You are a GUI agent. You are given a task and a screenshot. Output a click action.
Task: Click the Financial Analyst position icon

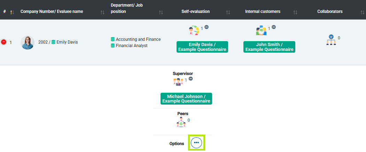coord(113,46)
